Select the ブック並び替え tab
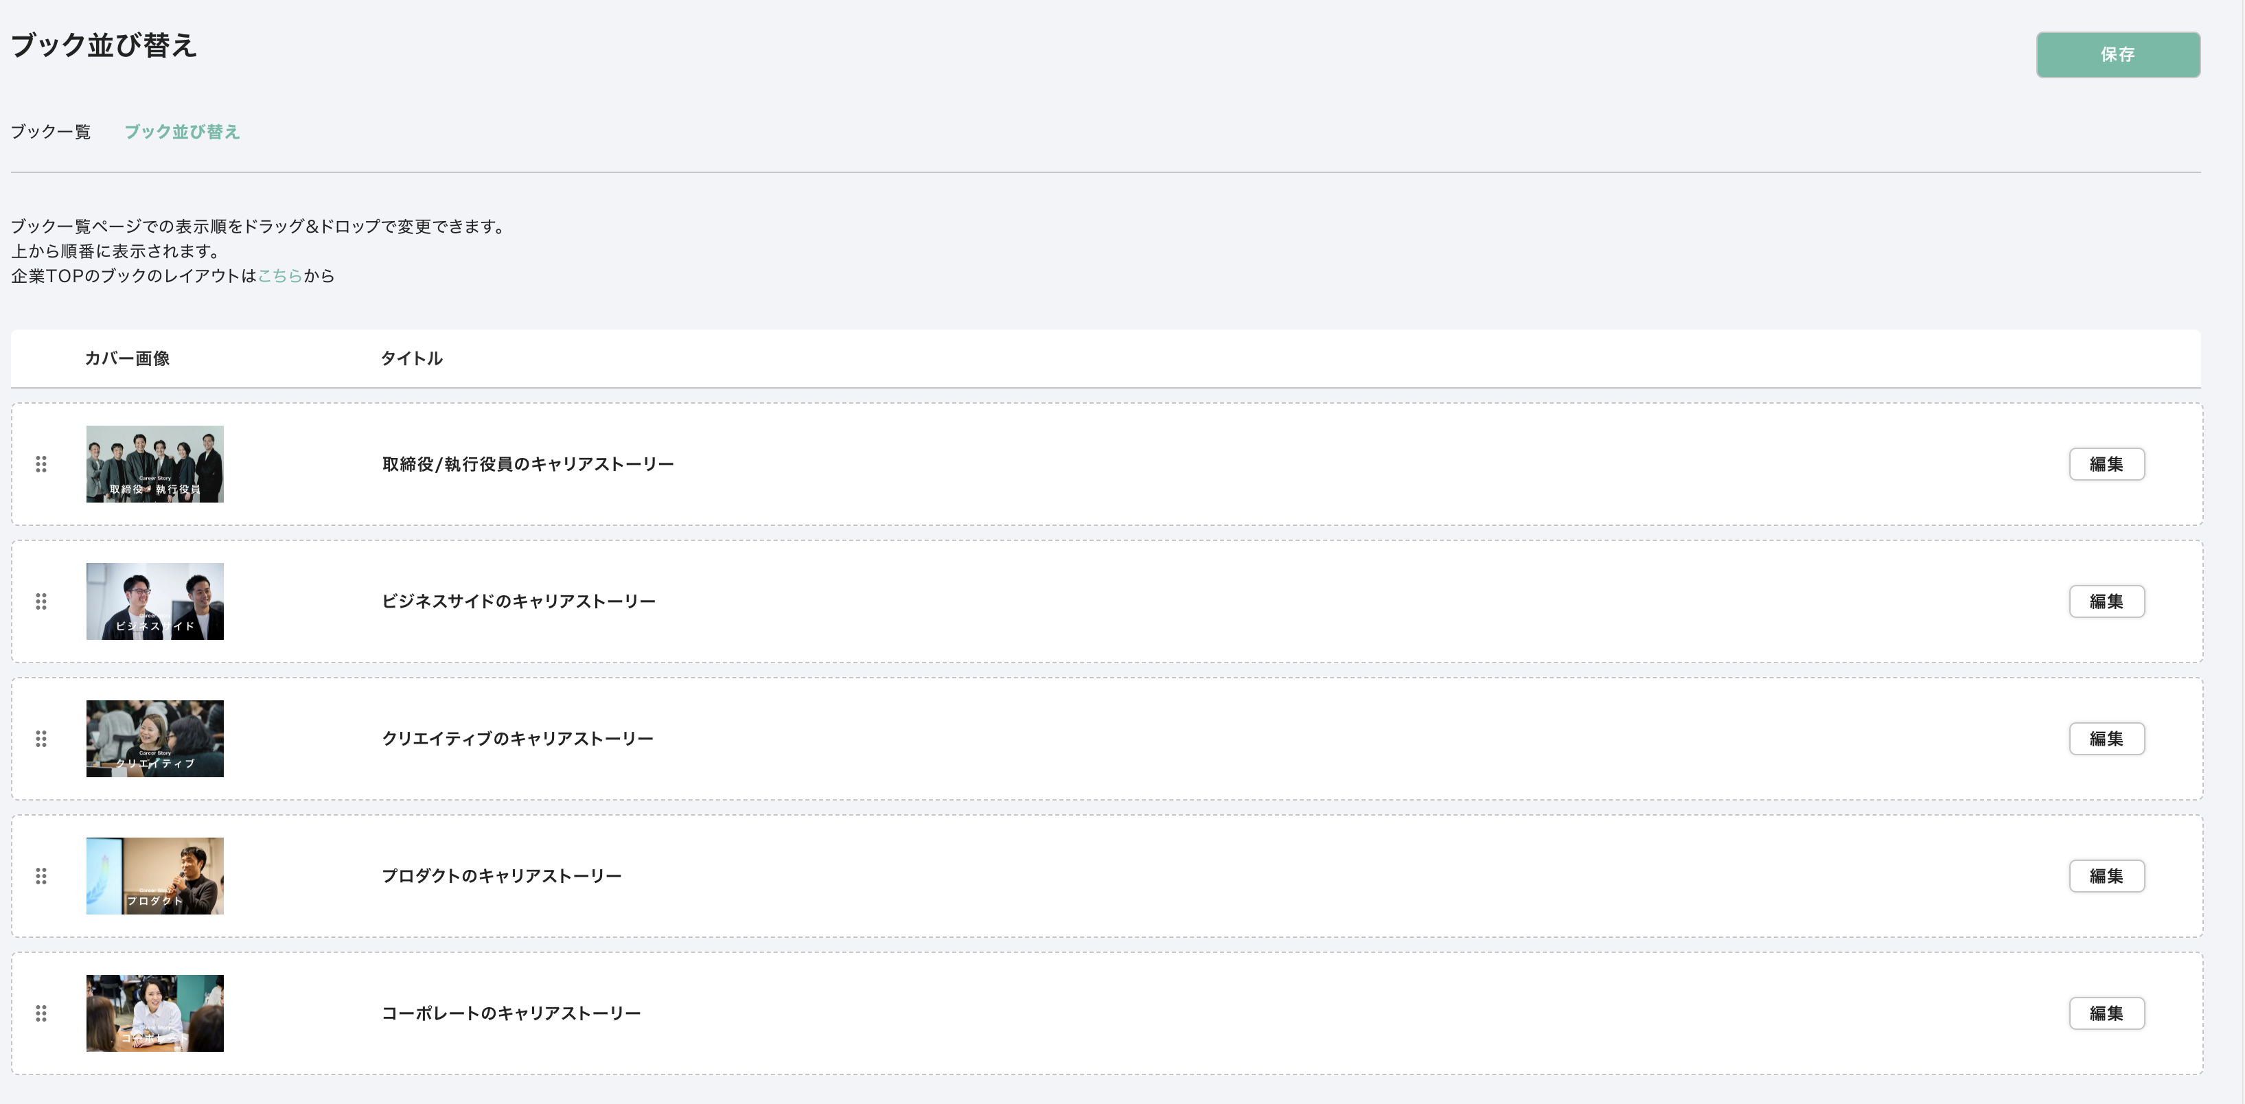This screenshot has width=2245, height=1104. [x=181, y=132]
